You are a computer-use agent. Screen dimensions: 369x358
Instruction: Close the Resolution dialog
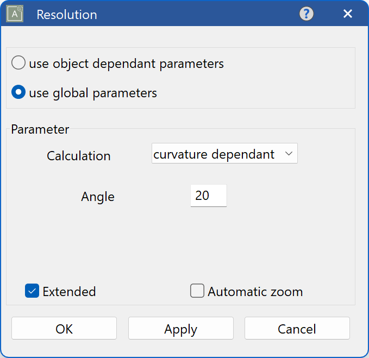348,14
